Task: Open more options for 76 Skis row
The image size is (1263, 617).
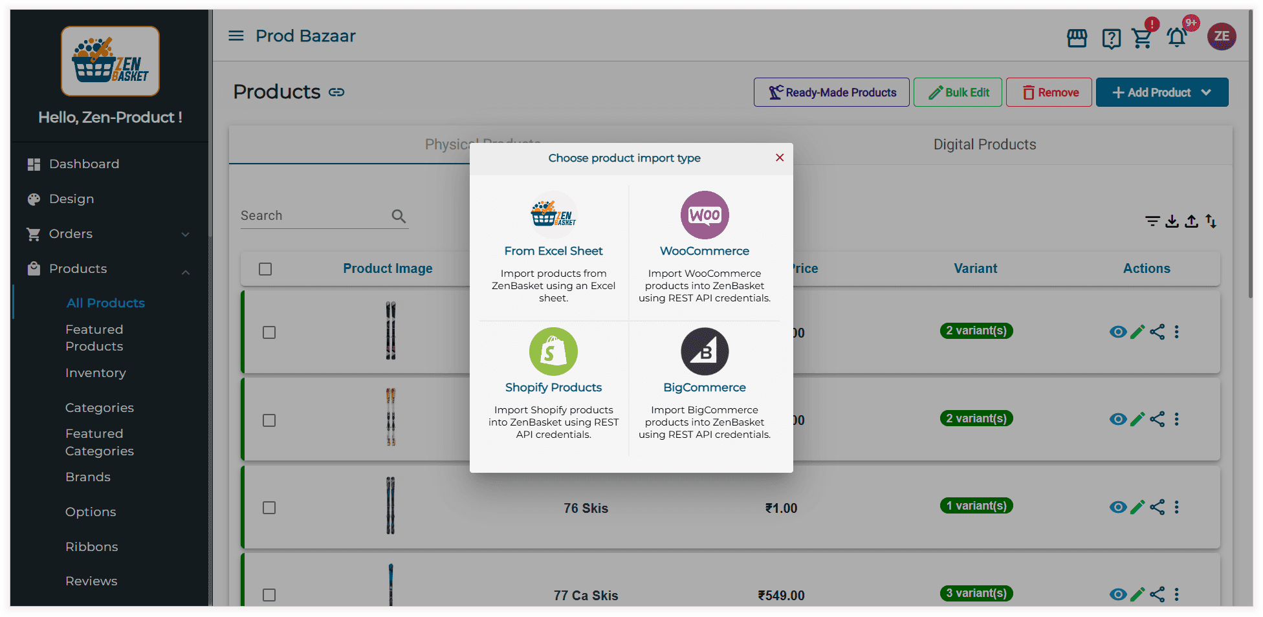Action: (x=1177, y=507)
